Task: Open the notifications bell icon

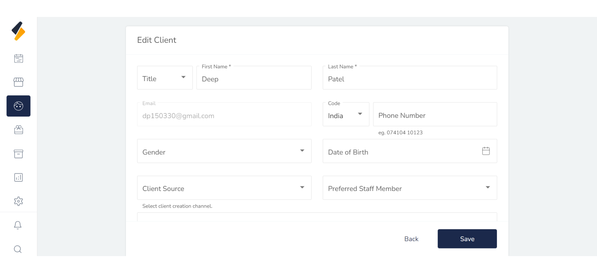Action: point(18,225)
